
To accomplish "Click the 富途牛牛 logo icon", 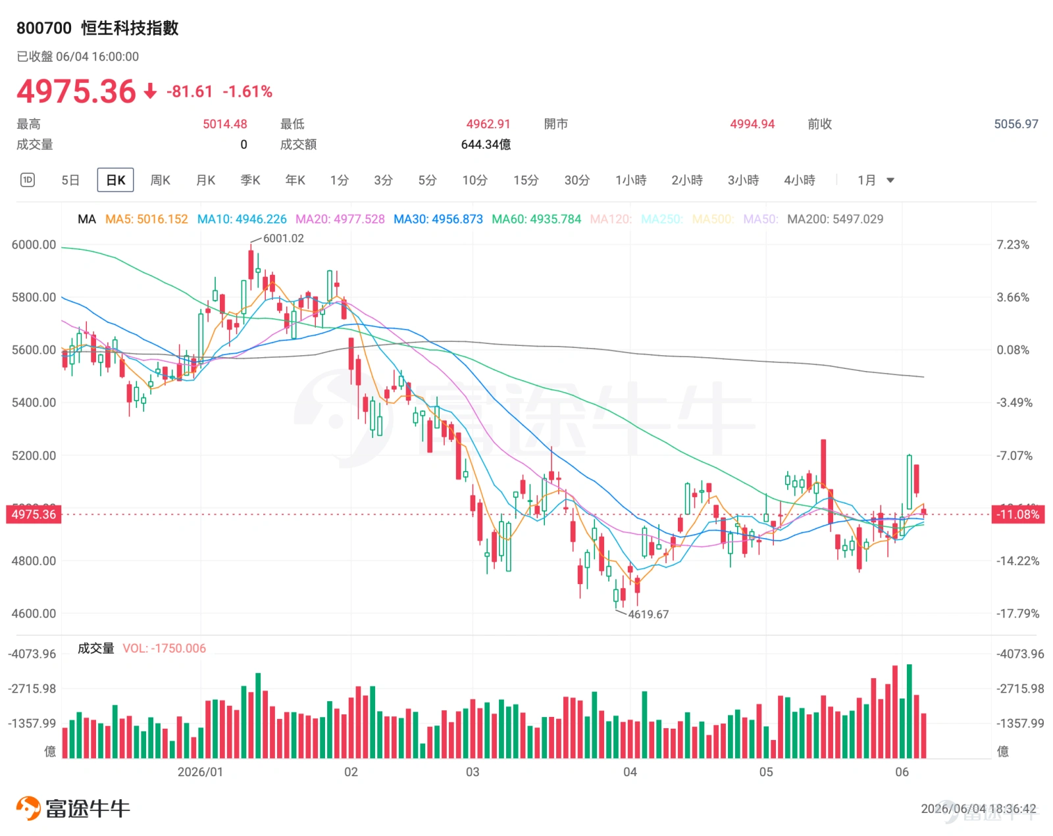I will click(28, 808).
